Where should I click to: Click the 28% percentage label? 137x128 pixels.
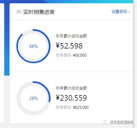click(x=33, y=98)
